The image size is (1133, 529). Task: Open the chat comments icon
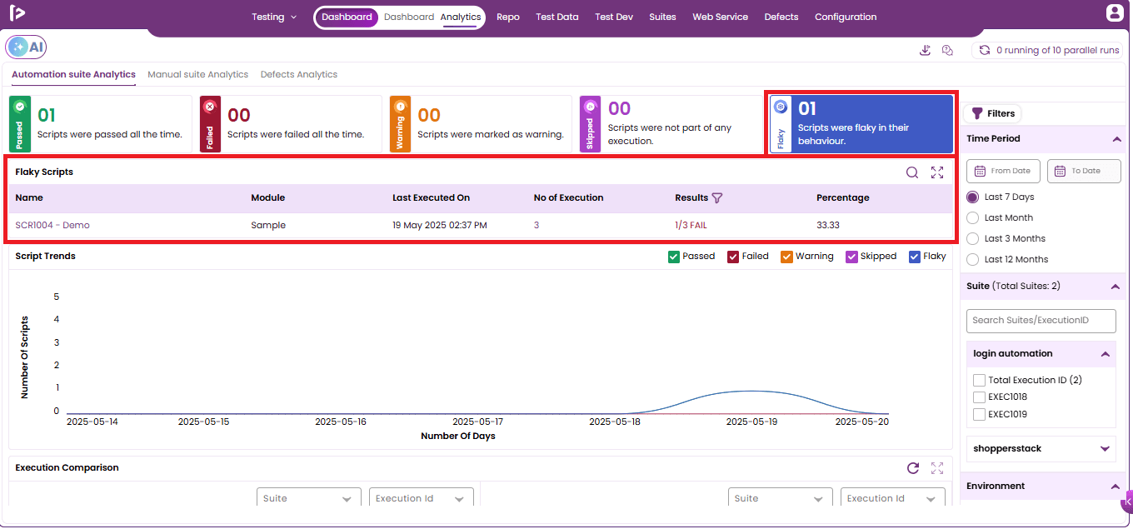coord(947,50)
